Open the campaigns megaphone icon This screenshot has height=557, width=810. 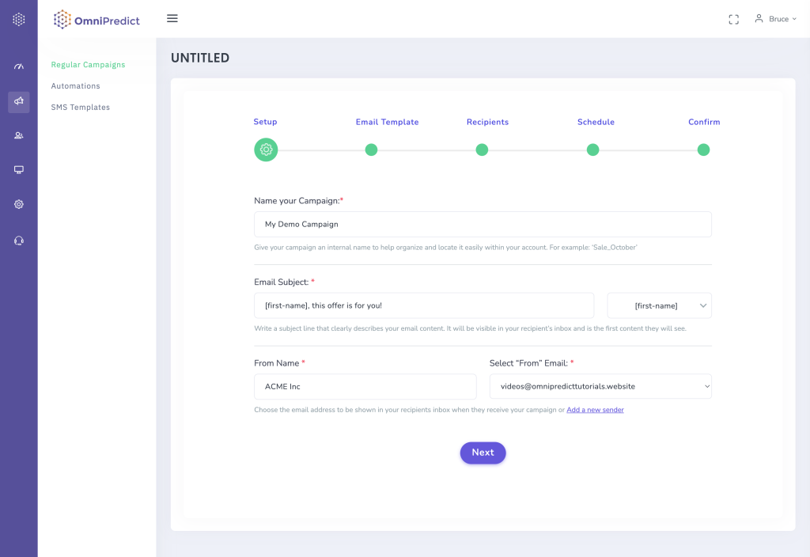point(19,101)
